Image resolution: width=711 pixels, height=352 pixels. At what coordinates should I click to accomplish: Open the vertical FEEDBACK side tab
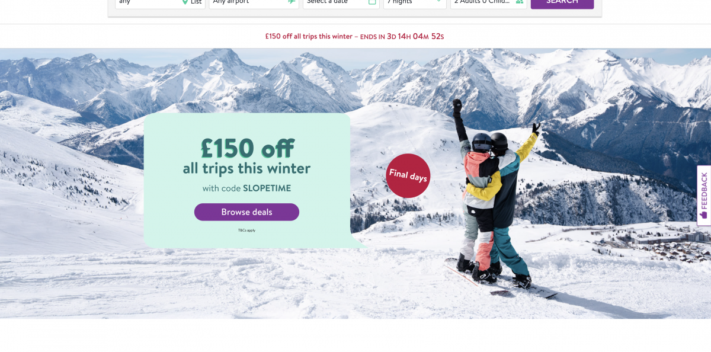coord(704,196)
